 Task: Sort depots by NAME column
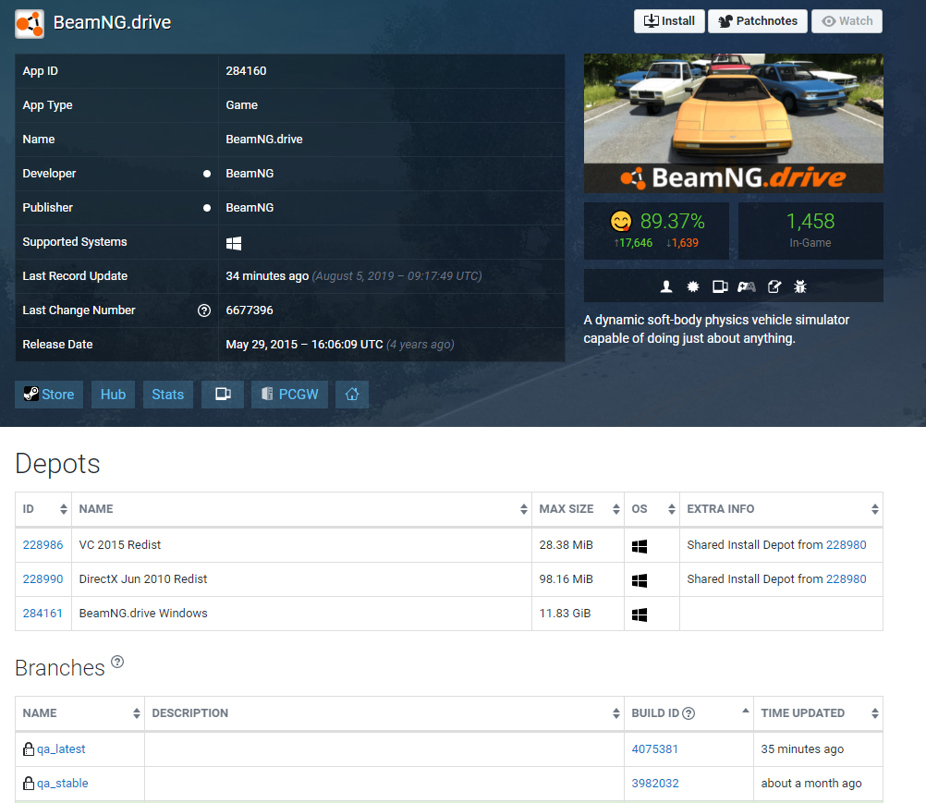tap(302, 509)
